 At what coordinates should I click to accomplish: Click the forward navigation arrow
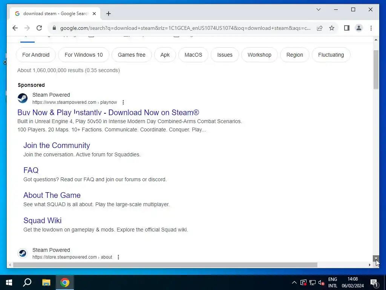coord(27,28)
